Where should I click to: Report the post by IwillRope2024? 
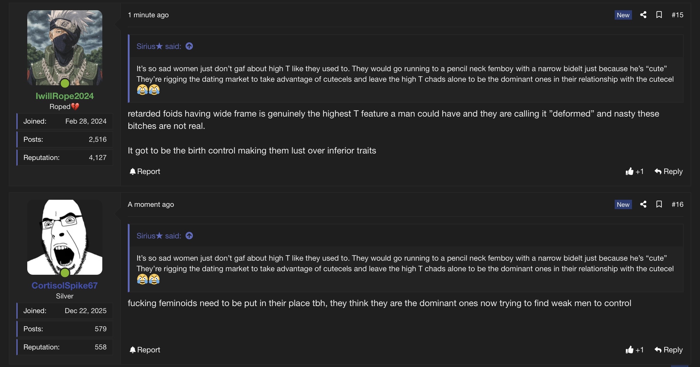pos(145,172)
